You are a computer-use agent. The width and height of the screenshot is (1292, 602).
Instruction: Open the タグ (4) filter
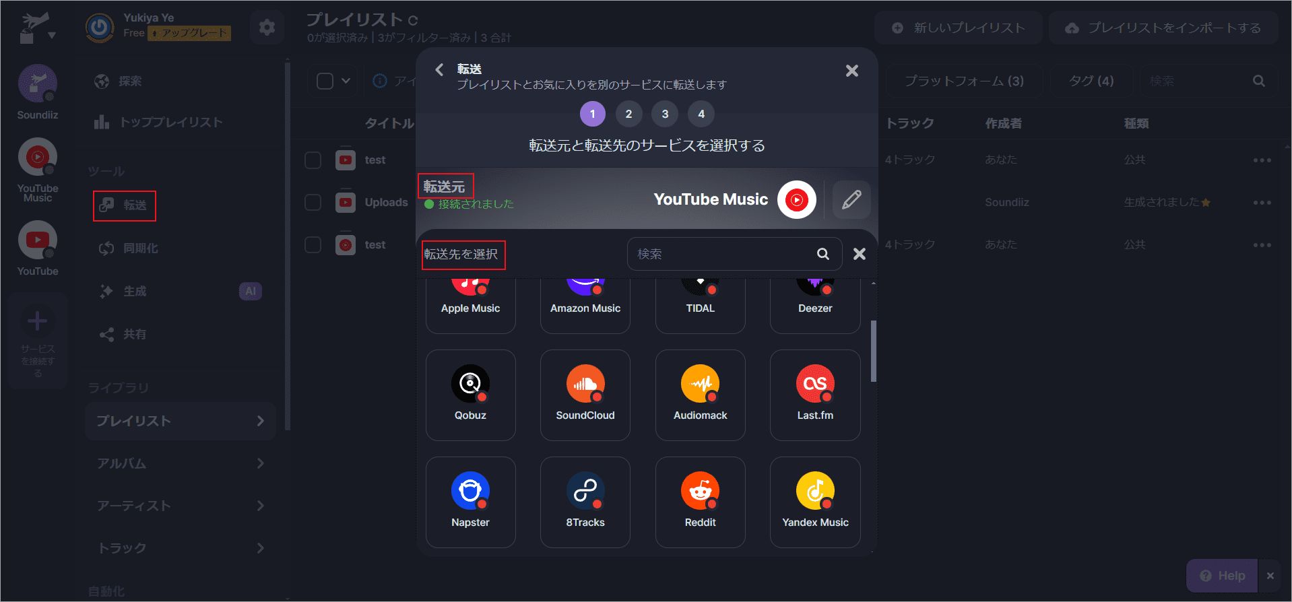pyautogui.click(x=1091, y=81)
